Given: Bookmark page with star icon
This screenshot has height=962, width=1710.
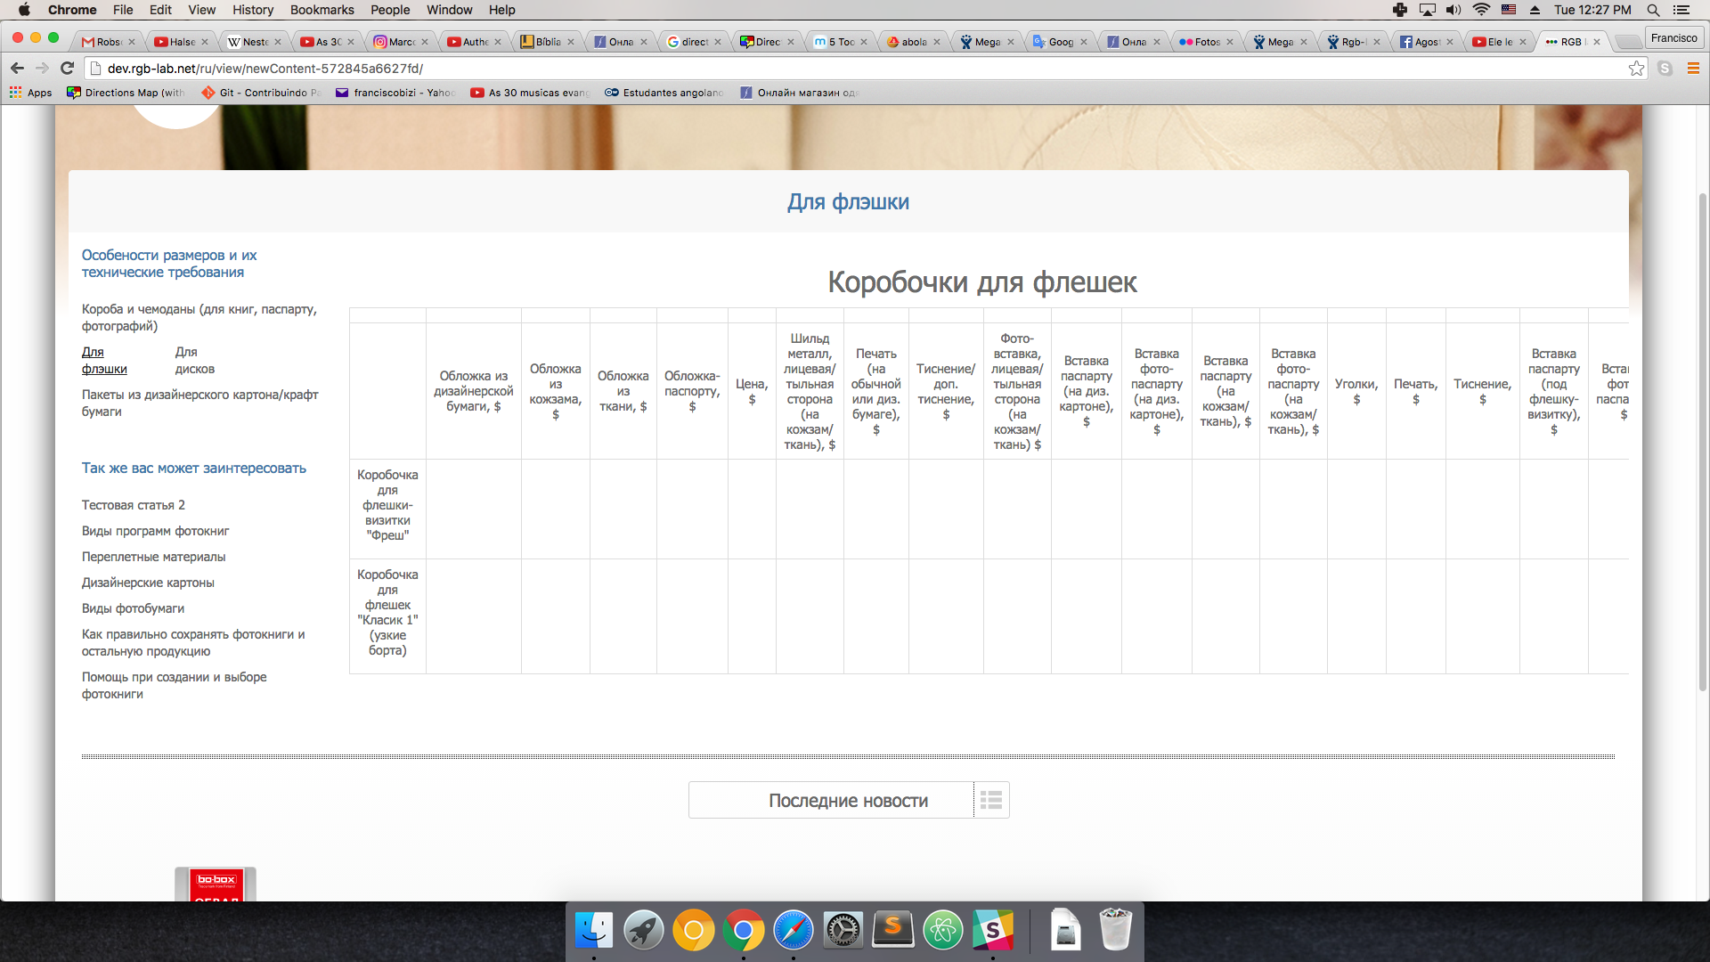Looking at the screenshot, I should (x=1636, y=69).
